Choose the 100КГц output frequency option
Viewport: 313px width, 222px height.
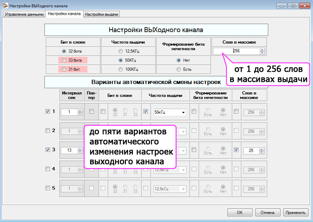(x=121, y=69)
